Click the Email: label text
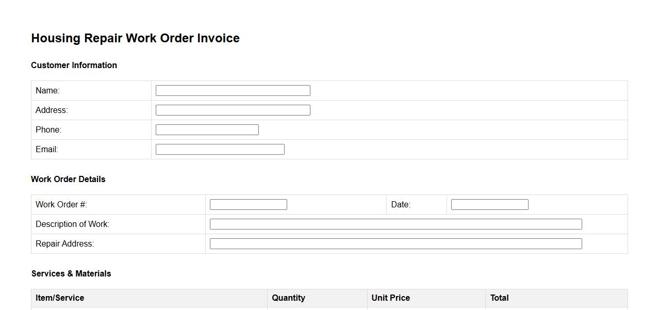 (x=47, y=150)
